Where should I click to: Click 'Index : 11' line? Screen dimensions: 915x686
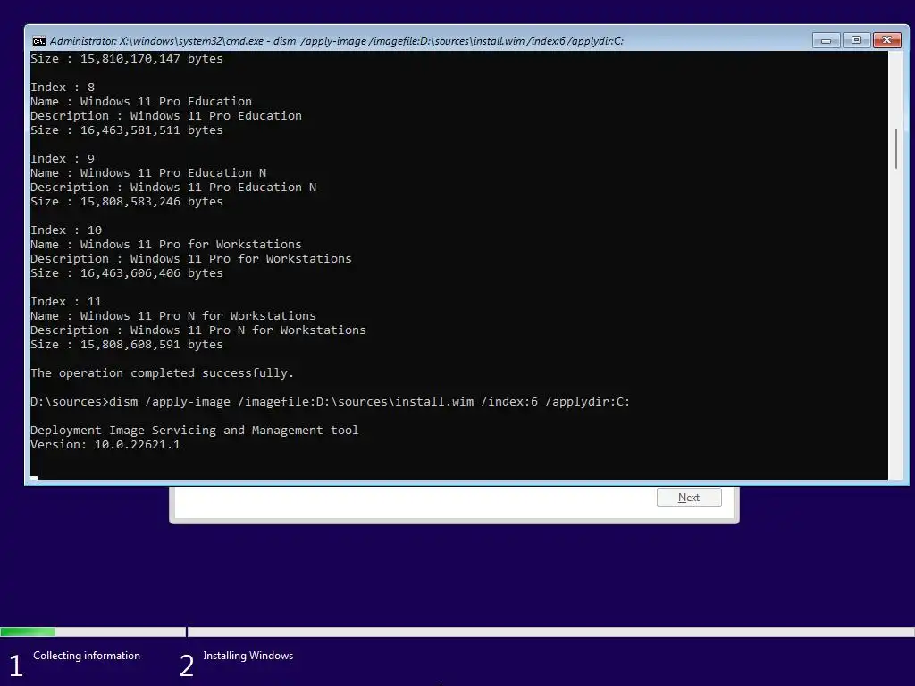point(66,302)
